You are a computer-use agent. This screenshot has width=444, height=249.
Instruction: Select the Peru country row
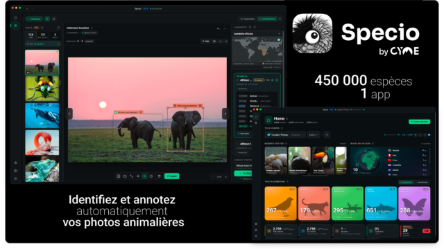coord(407,155)
